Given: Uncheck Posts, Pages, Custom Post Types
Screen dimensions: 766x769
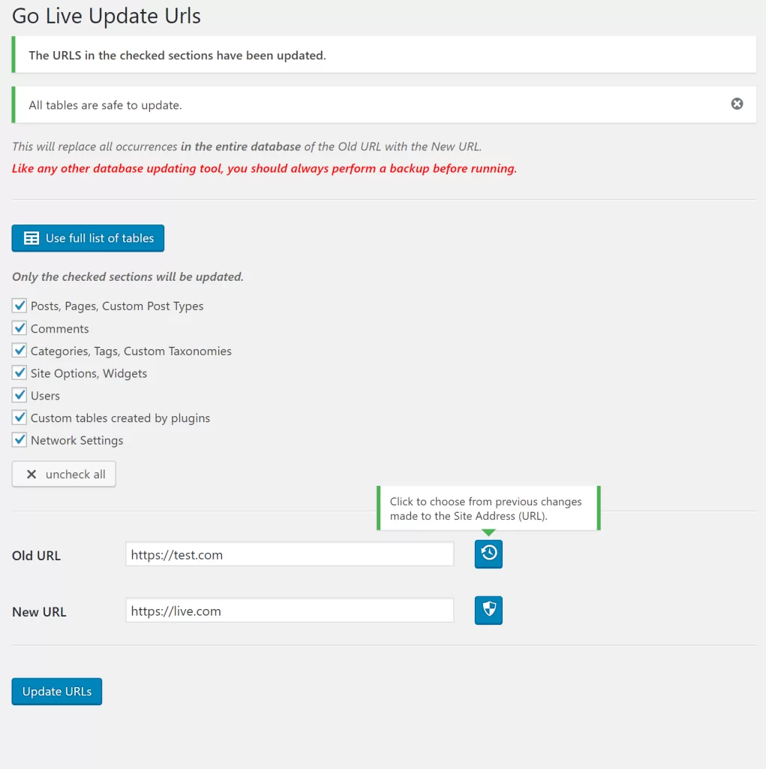Looking at the screenshot, I should pos(19,305).
